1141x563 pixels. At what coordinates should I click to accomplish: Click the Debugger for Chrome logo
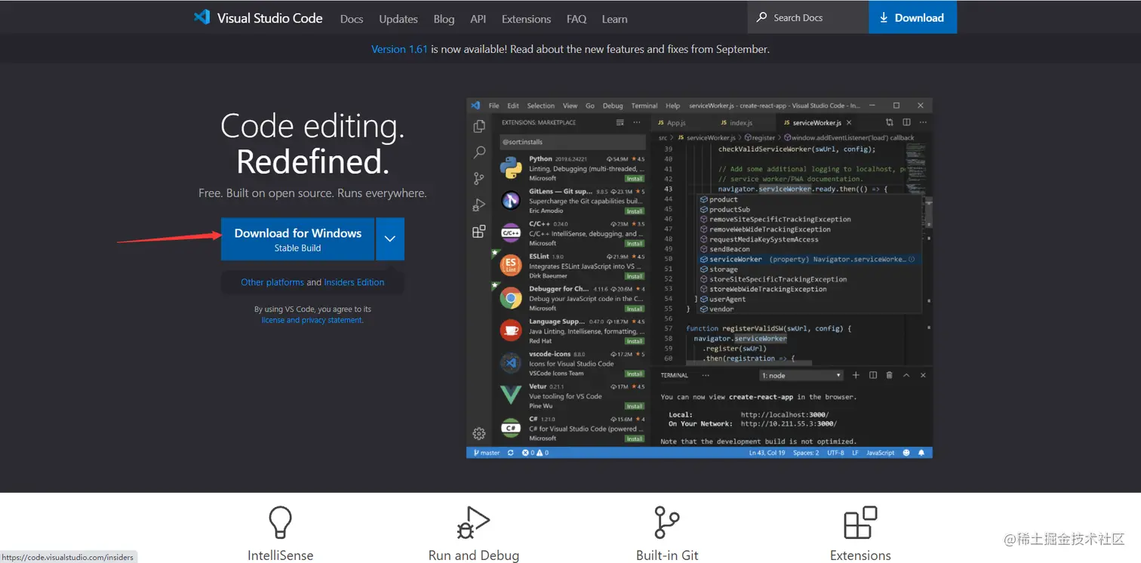[x=511, y=298]
